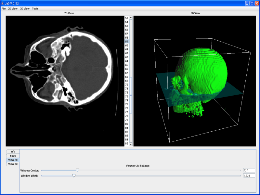Open the Tools menu
The image size is (260, 195).
tap(35, 9)
